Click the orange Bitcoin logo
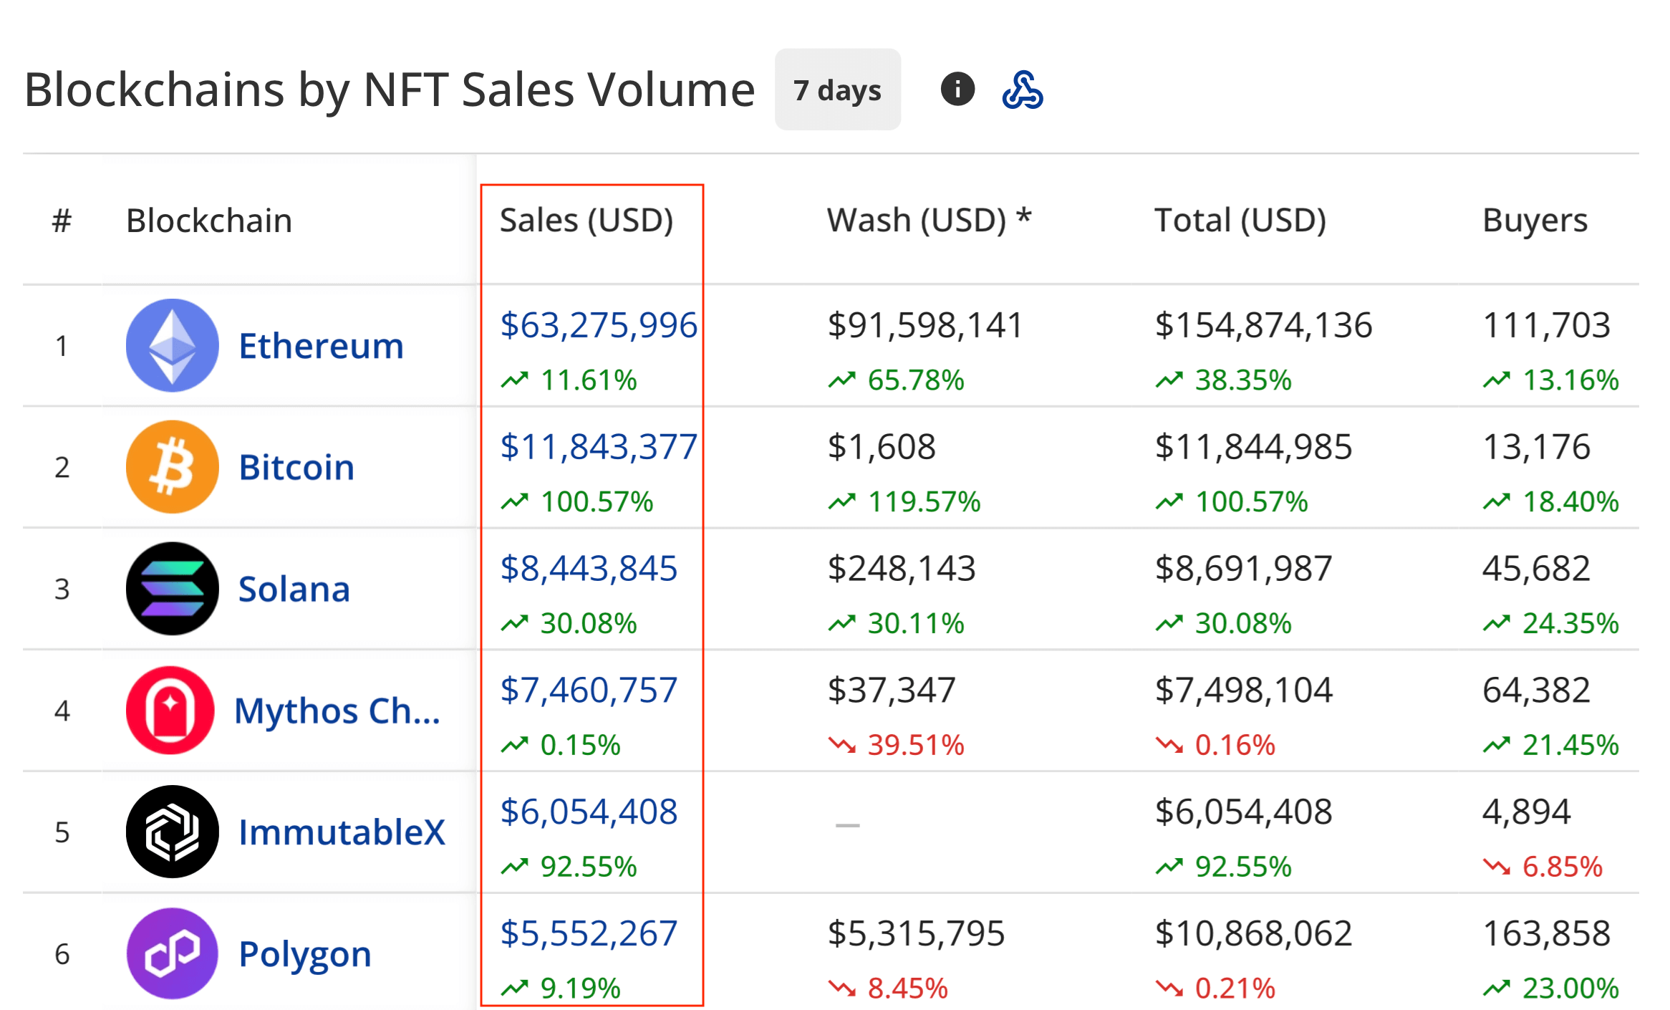The width and height of the screenshot is (1670, 1010). click(x=172, y=467)
